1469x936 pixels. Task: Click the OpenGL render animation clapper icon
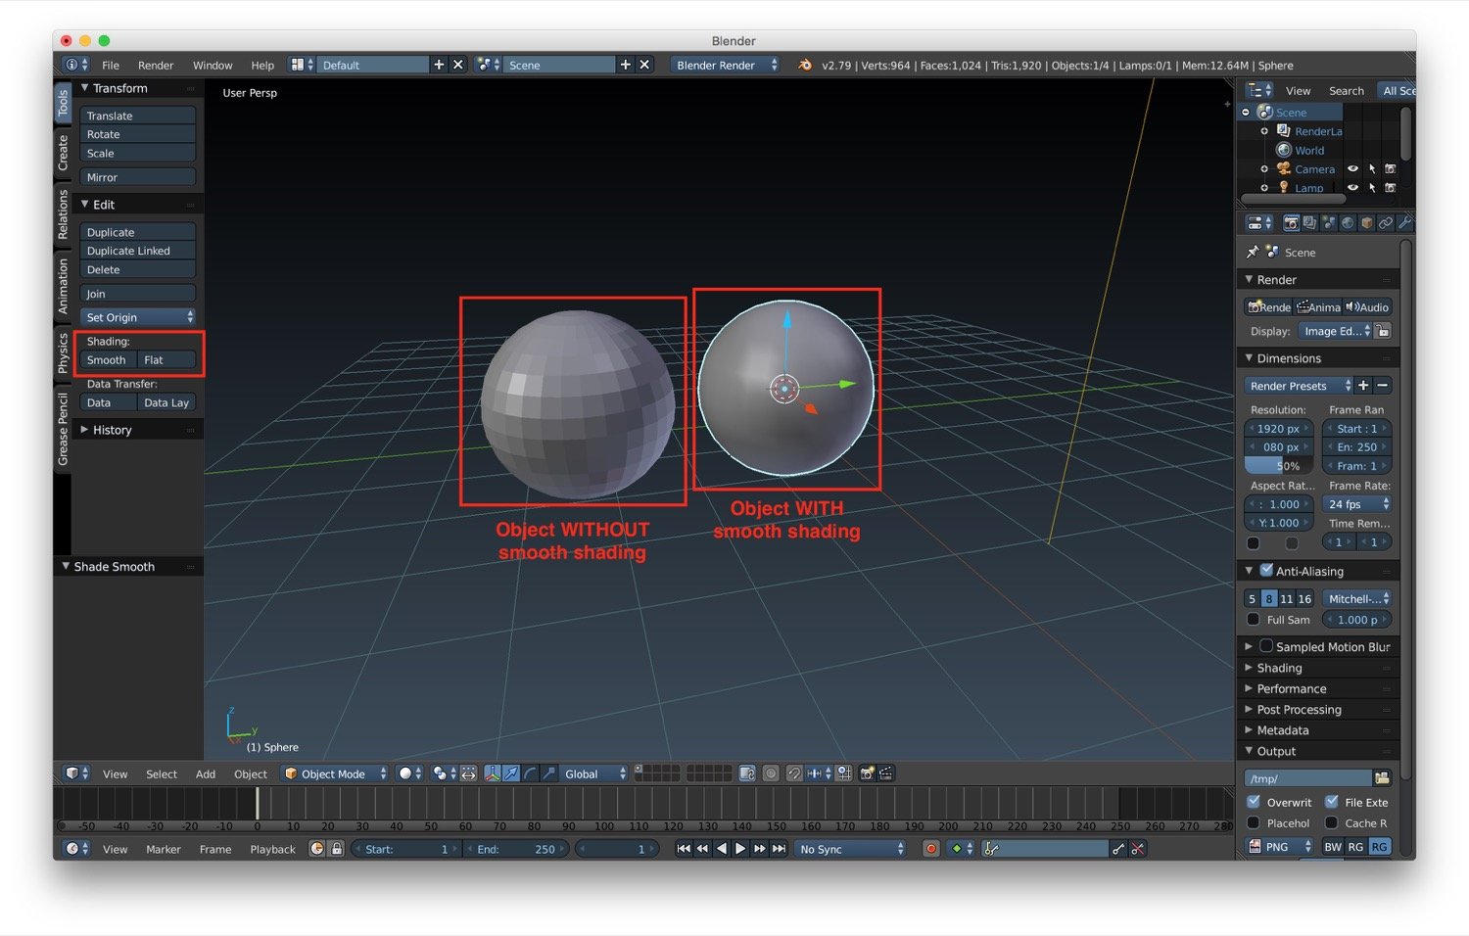(x=885, y=773)
